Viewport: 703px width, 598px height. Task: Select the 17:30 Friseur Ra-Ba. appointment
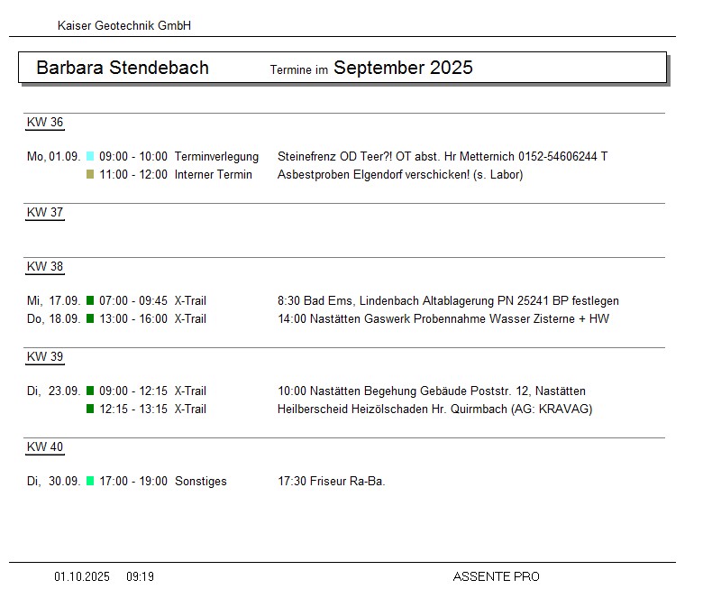[x=332, y=482]
